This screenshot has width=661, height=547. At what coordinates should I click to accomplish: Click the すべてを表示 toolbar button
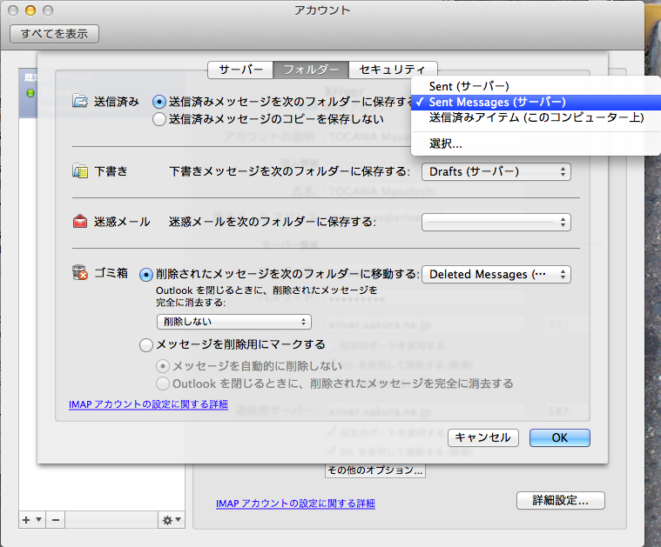[54, 34]
